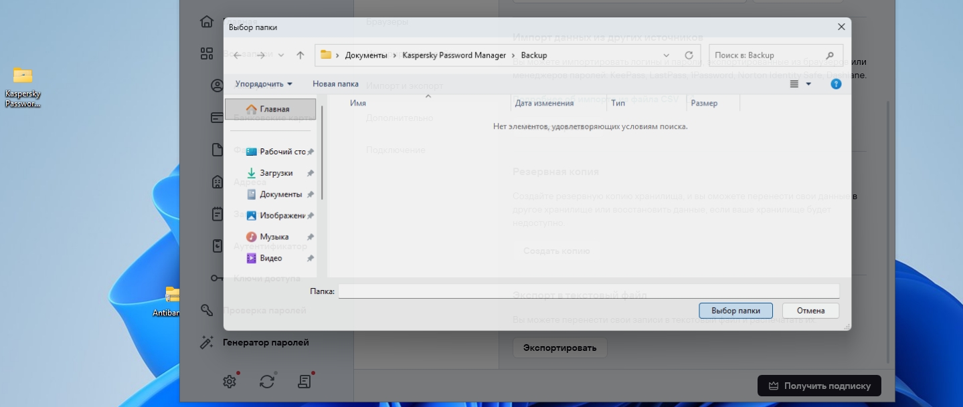
Task: Refresh the Backup folder view
Action: [689, 55]
